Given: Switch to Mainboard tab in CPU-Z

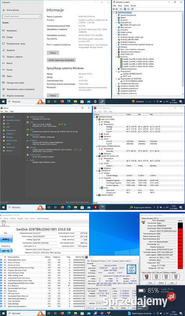Looking at the screenshot, I should pyautogui.click(x=96, y=261).
